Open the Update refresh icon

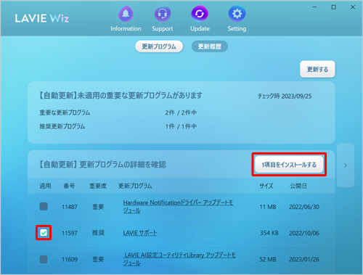click(200, 14)
